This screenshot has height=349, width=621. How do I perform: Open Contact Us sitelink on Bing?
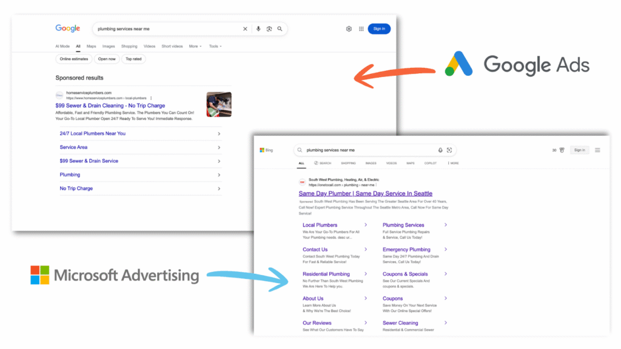coord(315,249)
